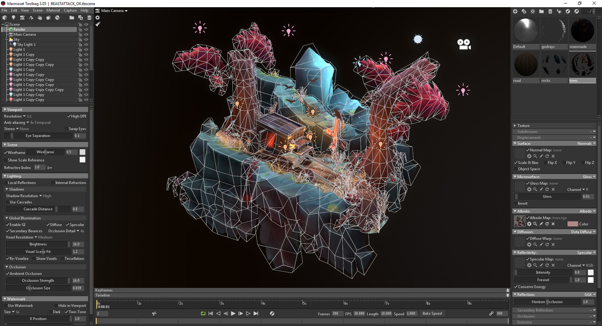Add a turntable object
Viewport: 602px width, 326px height.
57,18
